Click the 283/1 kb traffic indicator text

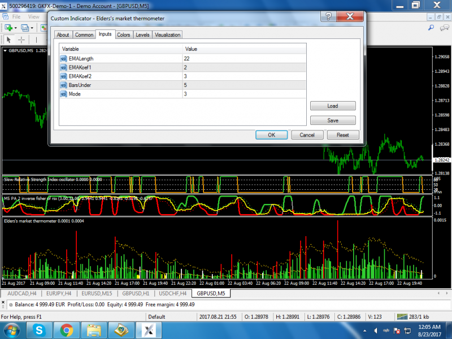click(419, 317)
